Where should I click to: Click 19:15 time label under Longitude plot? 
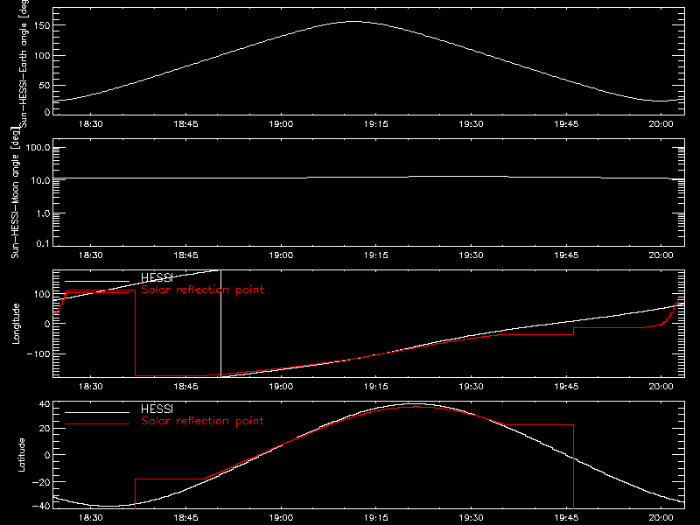376,387
